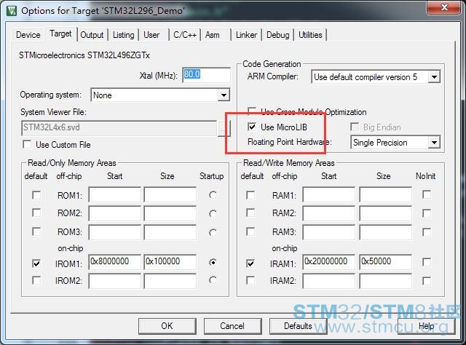Image resolution: width=466 pixels, height=345 pixels.
Task: Click the Help button
Action: pos(426,326)
